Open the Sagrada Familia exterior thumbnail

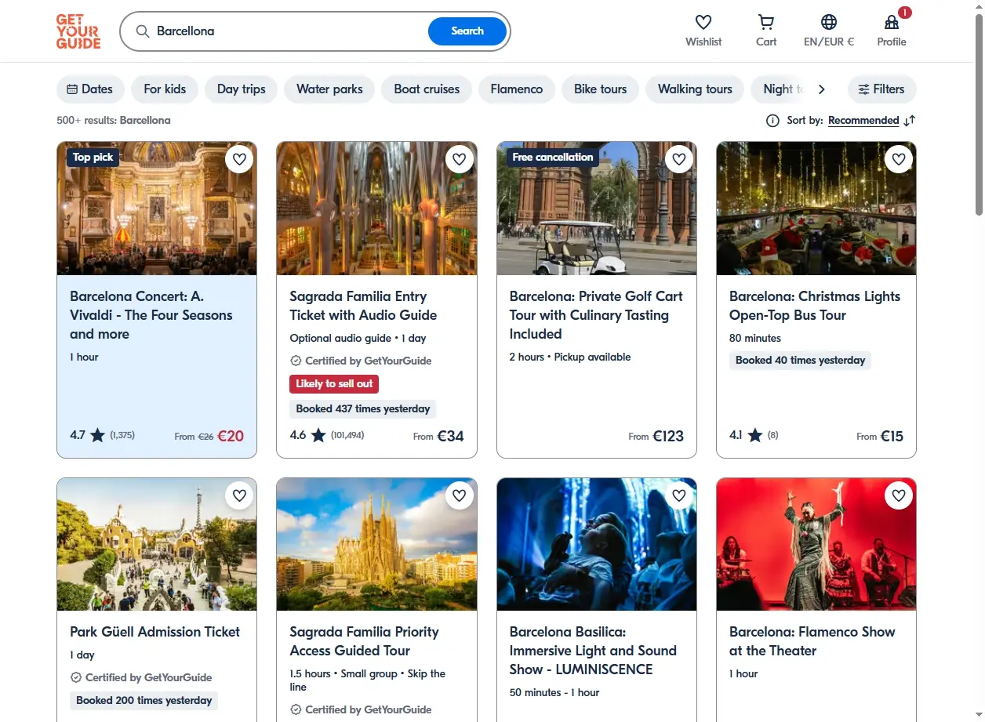click(376, 545)
